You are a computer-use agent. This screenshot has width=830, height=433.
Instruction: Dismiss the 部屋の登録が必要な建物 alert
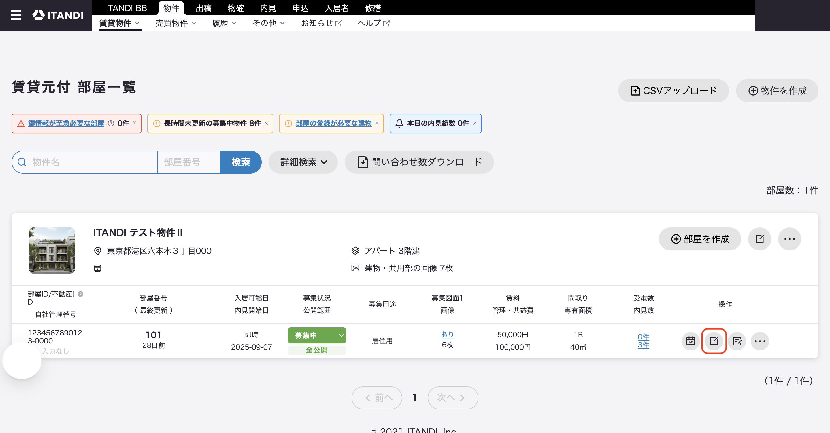pyautogui.click(x=377, y=123)
